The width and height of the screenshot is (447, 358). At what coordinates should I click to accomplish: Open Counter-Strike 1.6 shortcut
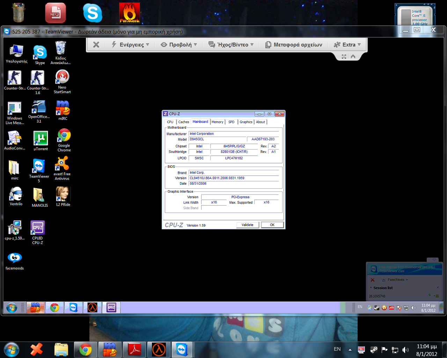tap(38, 82)
